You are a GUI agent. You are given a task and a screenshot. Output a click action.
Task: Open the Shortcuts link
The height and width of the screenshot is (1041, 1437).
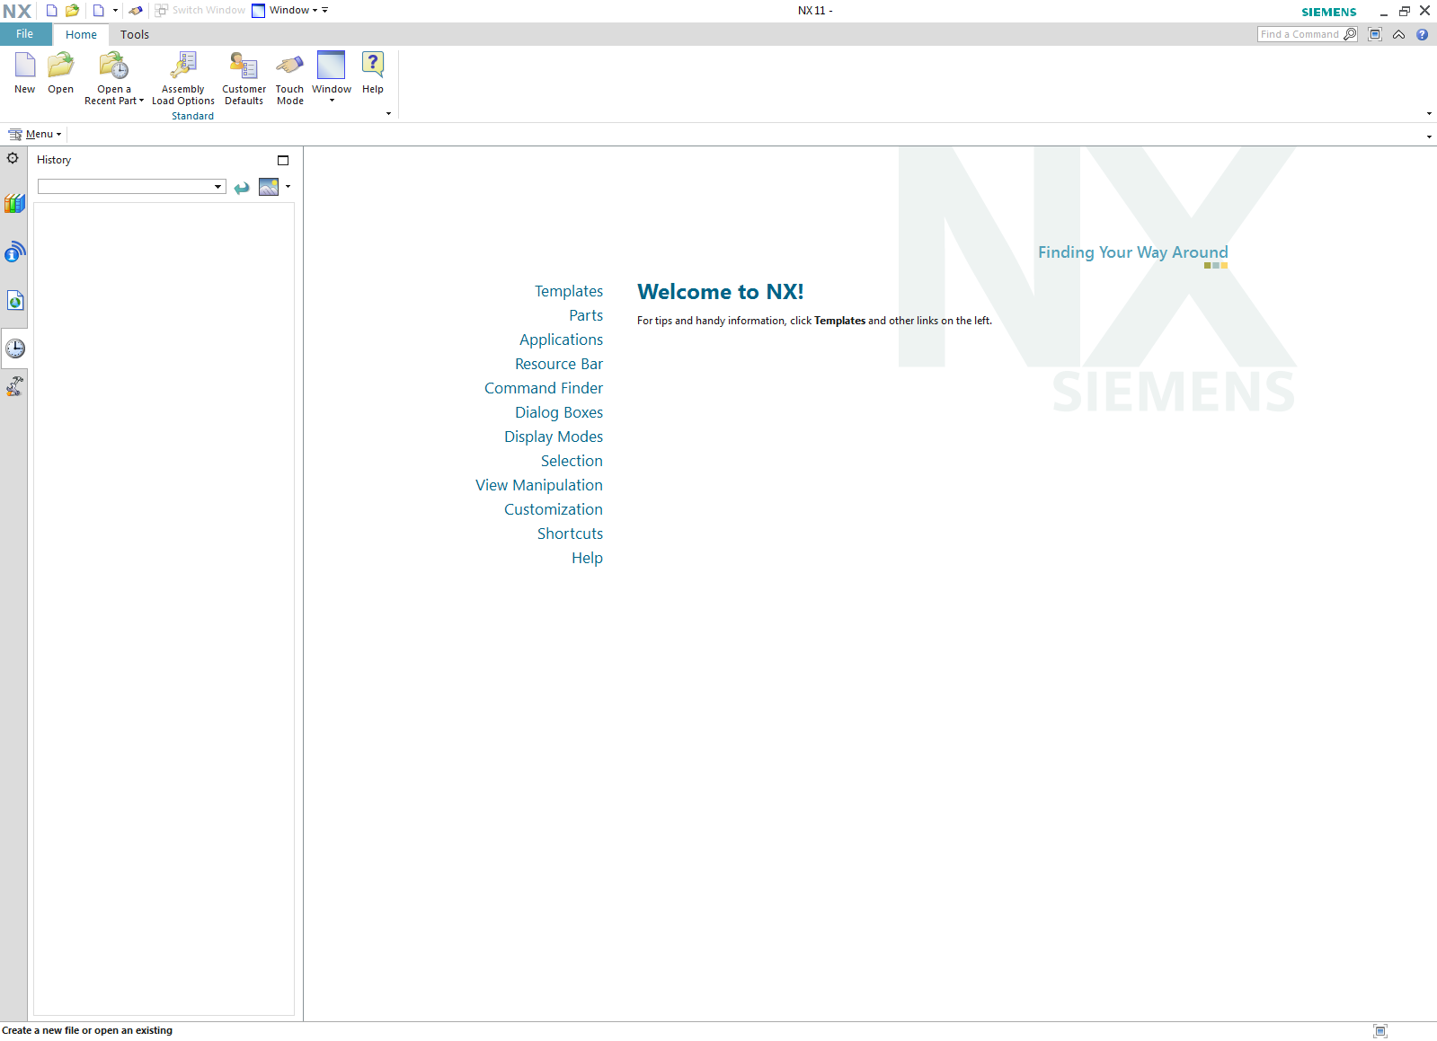tap(570, 534)
